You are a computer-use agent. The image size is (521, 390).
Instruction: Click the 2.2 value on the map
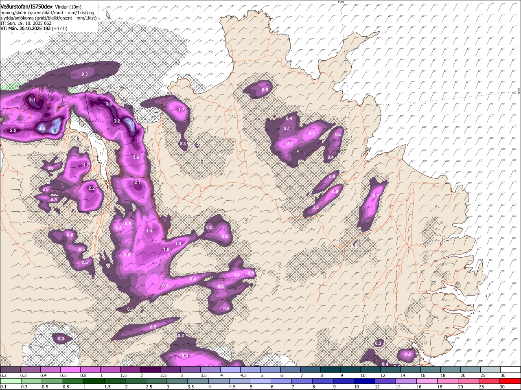click(92, 188)
